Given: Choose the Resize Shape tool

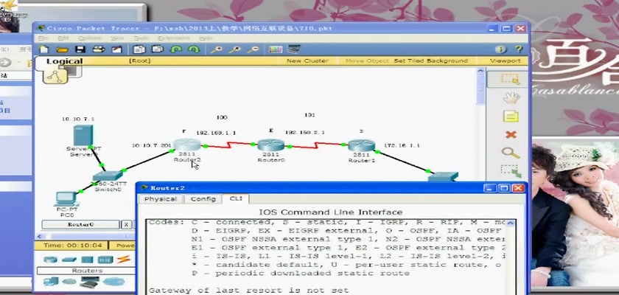Looking at the screenshot, I should [511, 171].
